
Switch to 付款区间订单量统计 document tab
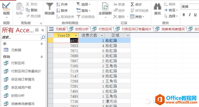tap(133, 29)
